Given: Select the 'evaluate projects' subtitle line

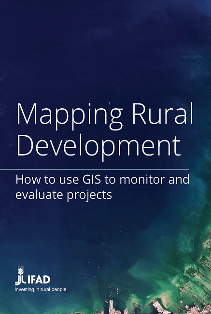Looking at the screenshot, I should point(64,195).
